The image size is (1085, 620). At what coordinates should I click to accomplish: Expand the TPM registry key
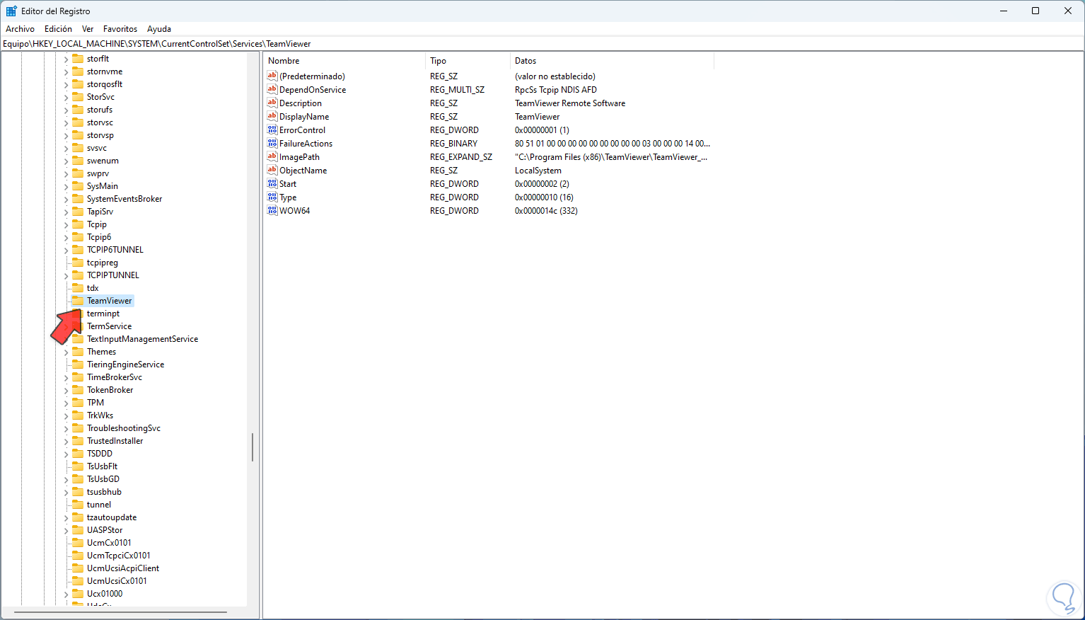(66, 403)
